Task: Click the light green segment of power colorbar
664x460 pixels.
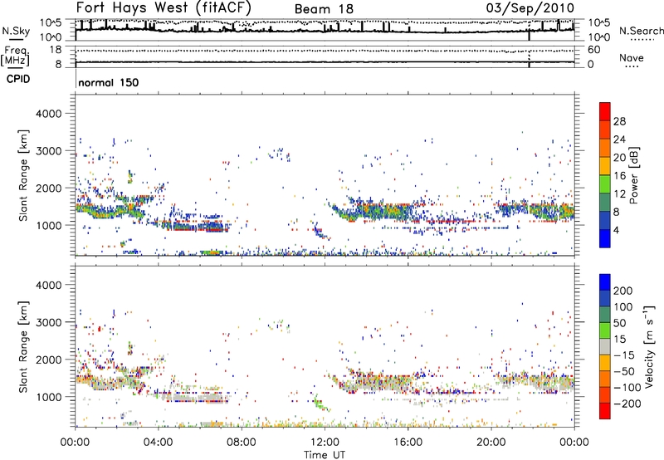Action: pyautogui.click(x=605, y=184)
